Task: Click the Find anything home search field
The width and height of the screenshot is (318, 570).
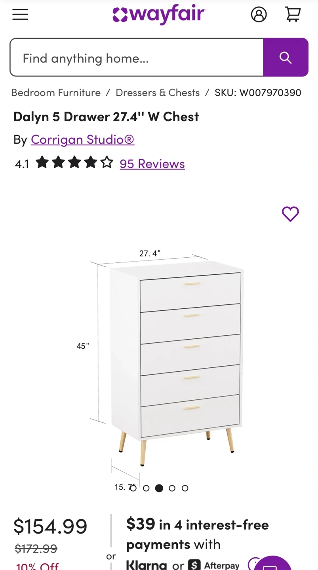Action: tap(137, 57)
